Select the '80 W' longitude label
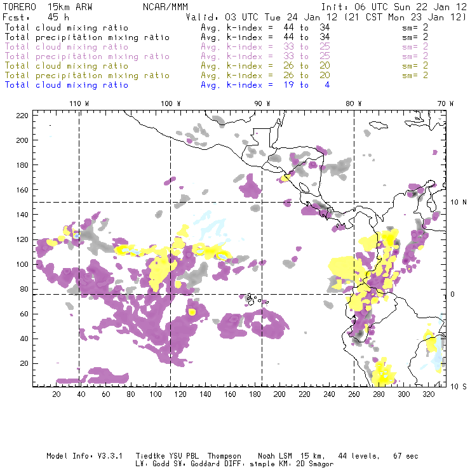Screen dimensions: 470x470 tap(353, 104)
